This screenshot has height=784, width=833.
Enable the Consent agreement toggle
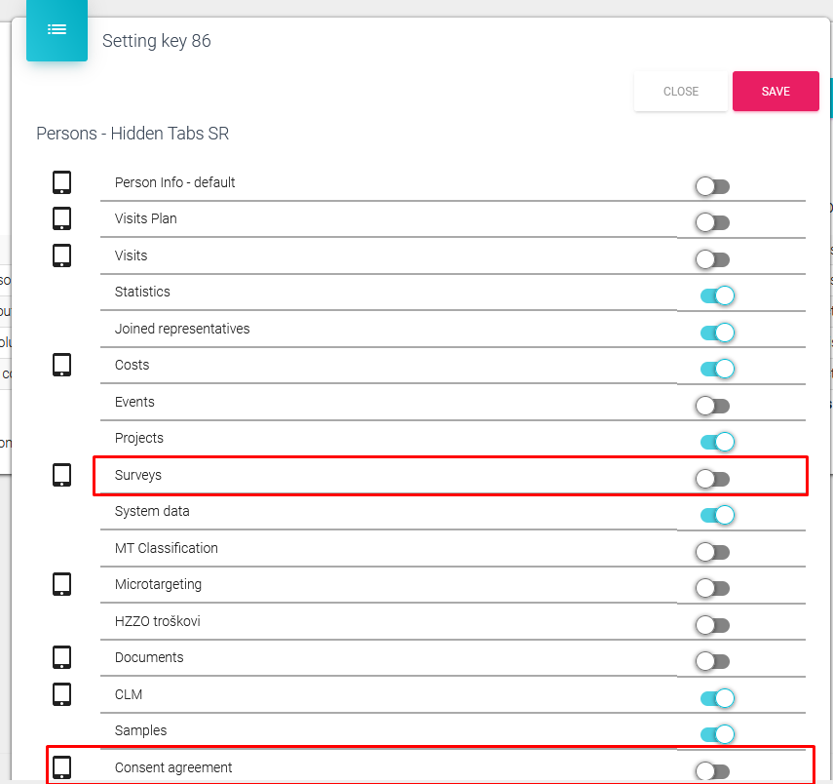[x=712, y=771]
